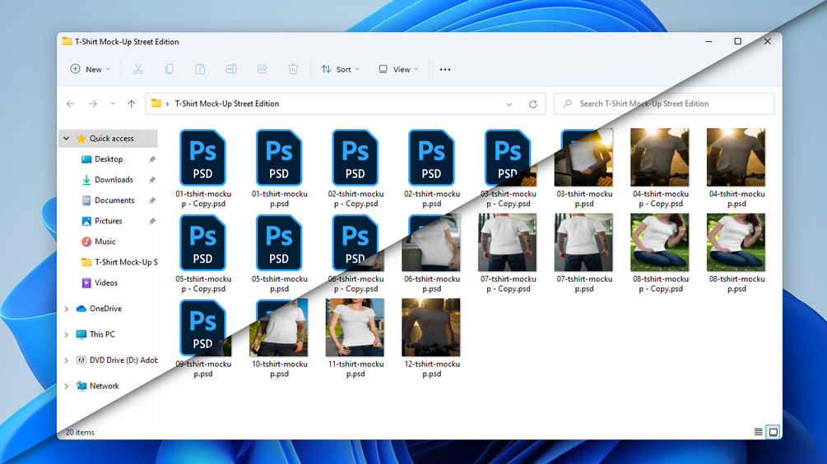Expand address bar history dropdown
827x464 pixels.
coord(509,104)
